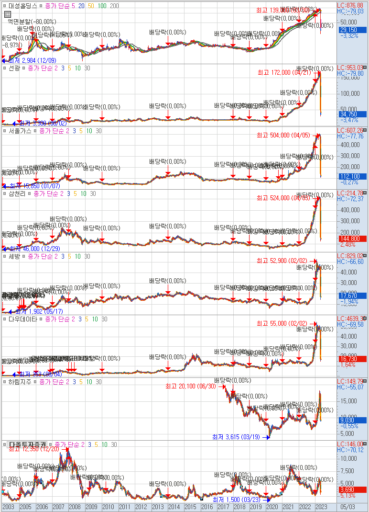Click current price tag 29,150 in 대성홀딩스 chart
Image resolution: width=369 pixels, height=512 pixels.
point(353,30)
